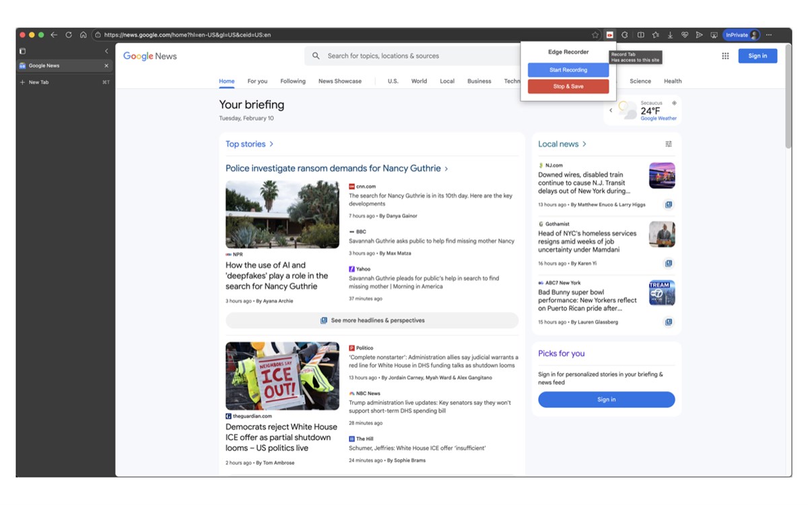Open the Favorites list icon in toolbar

pyautogui.click(x=655, y=35)
